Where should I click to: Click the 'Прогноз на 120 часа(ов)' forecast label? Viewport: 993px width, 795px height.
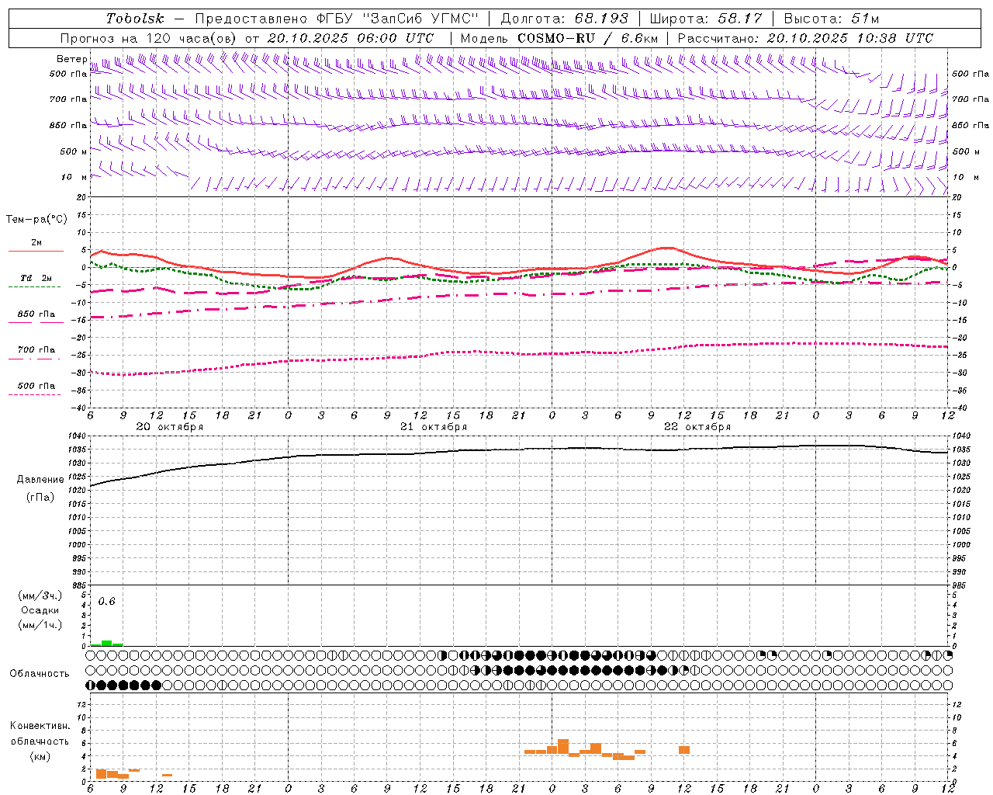(x=150, y=38)
